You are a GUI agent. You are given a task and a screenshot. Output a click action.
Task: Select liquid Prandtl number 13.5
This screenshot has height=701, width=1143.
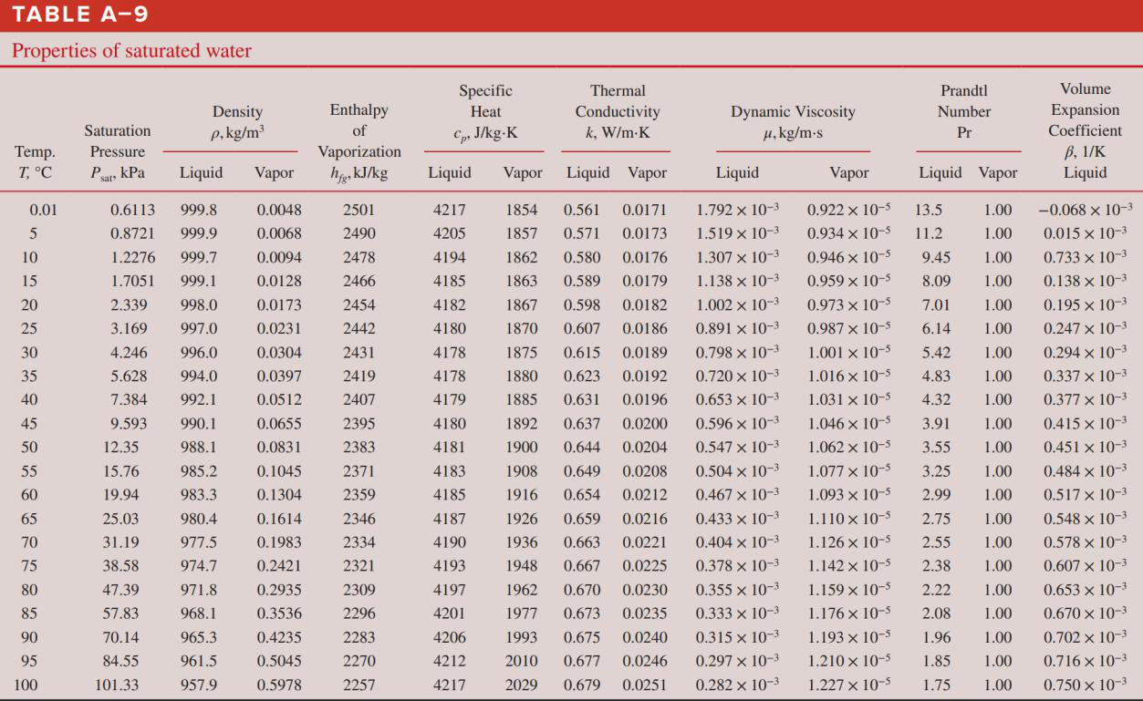(x=928, y=211)
